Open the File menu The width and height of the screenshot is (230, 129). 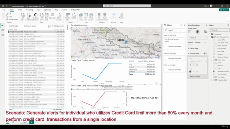pos(4,10)
